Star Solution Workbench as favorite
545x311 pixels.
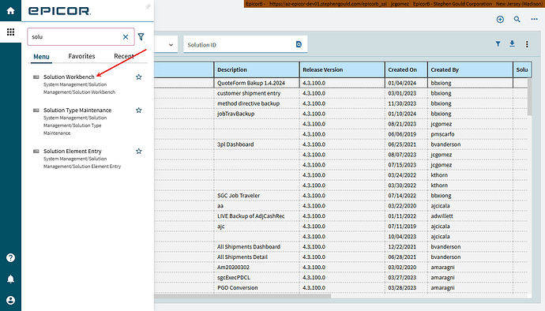pos(139,77)
